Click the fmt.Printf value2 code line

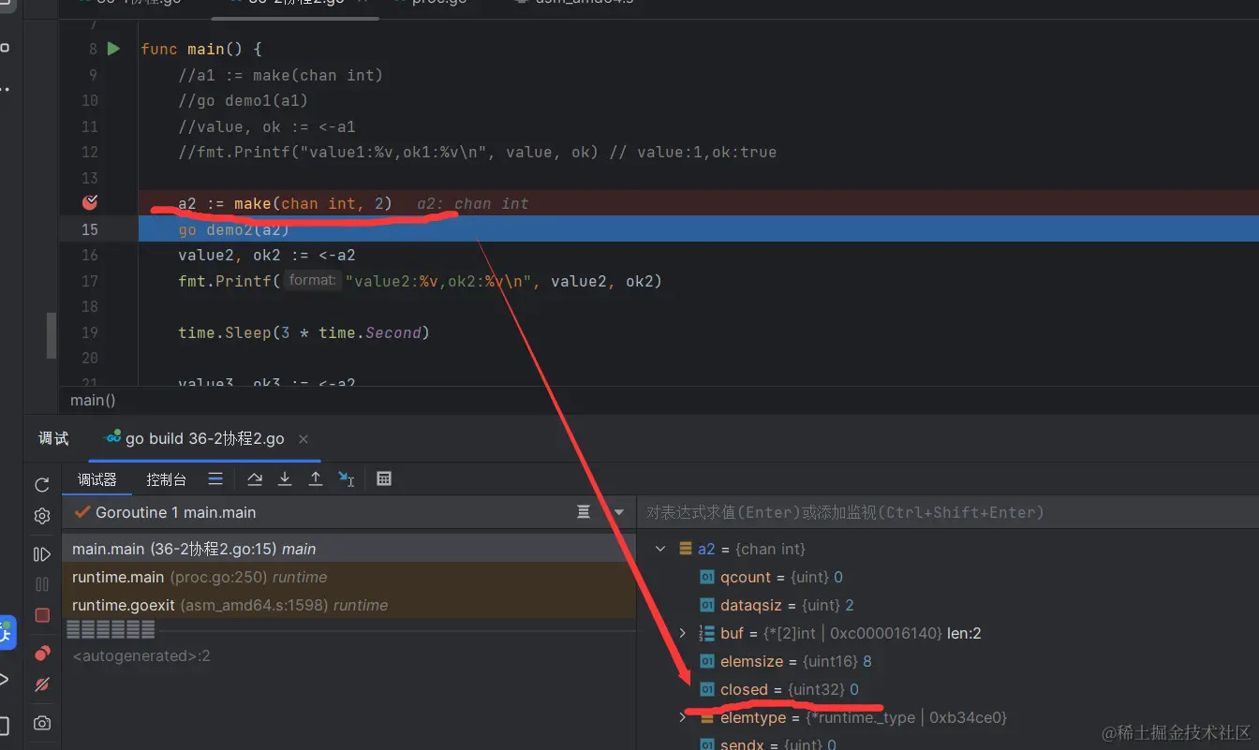pyautogui.click(x=420, y=281)
